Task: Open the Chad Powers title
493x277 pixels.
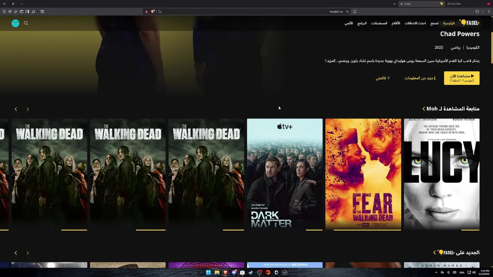Action: coord(460,34)
